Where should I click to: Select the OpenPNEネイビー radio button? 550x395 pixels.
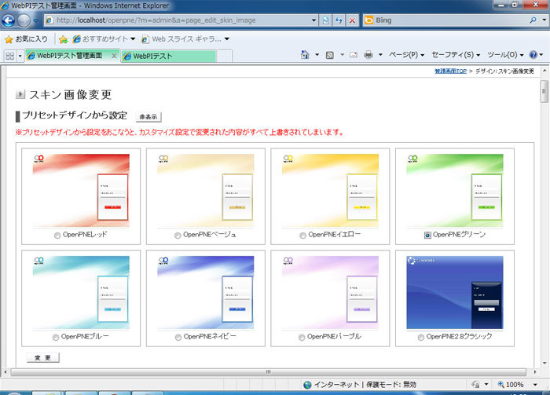(178, 337)
